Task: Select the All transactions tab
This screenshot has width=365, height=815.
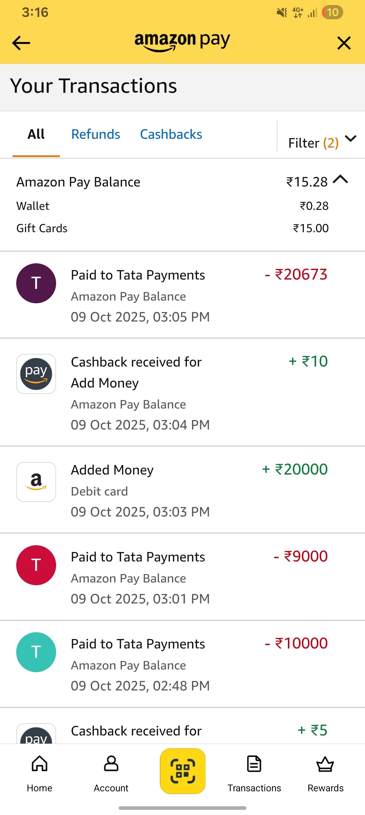Action: point(36,134)
